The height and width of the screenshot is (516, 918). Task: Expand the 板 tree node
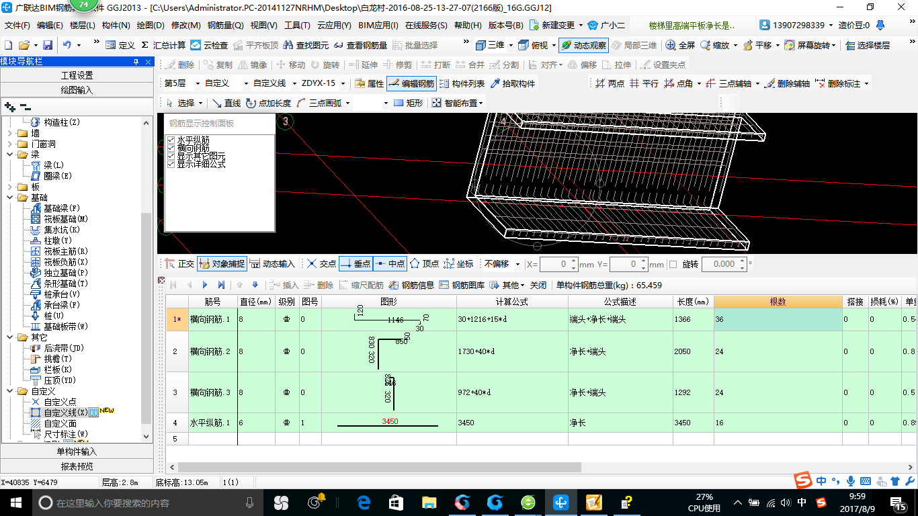[x=9, y=187]
